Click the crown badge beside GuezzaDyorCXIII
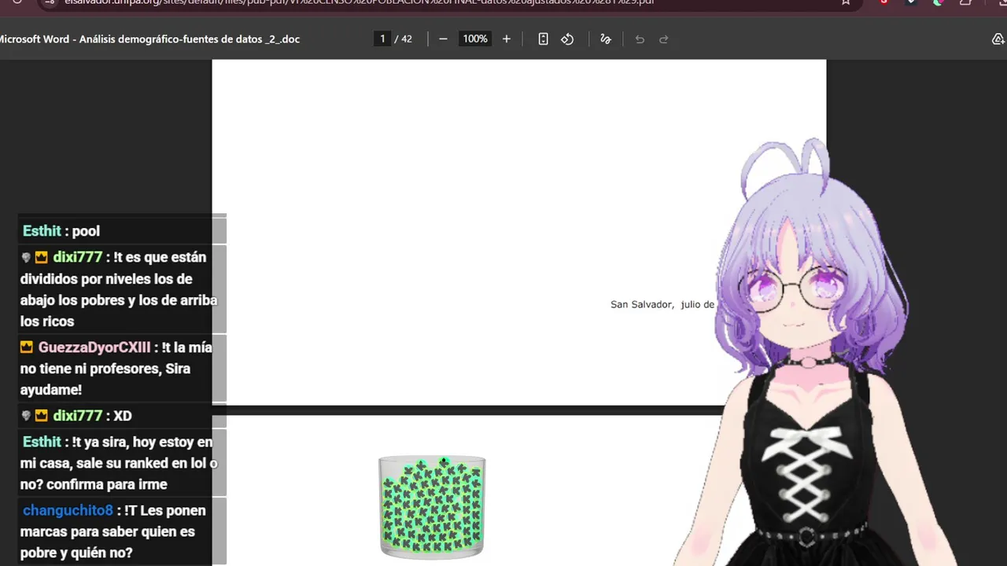Image resolution: width=1007 pixels, height=566 pixels. [27, 347]
